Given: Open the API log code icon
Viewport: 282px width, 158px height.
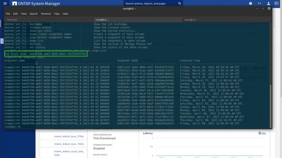Looking at the screenshot, I should 260,4.
